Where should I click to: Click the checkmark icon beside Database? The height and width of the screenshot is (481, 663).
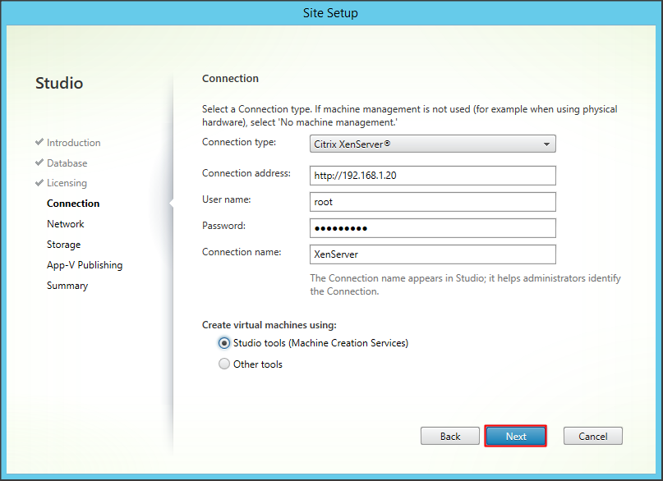pyautogui.click(x=39, y=163)
